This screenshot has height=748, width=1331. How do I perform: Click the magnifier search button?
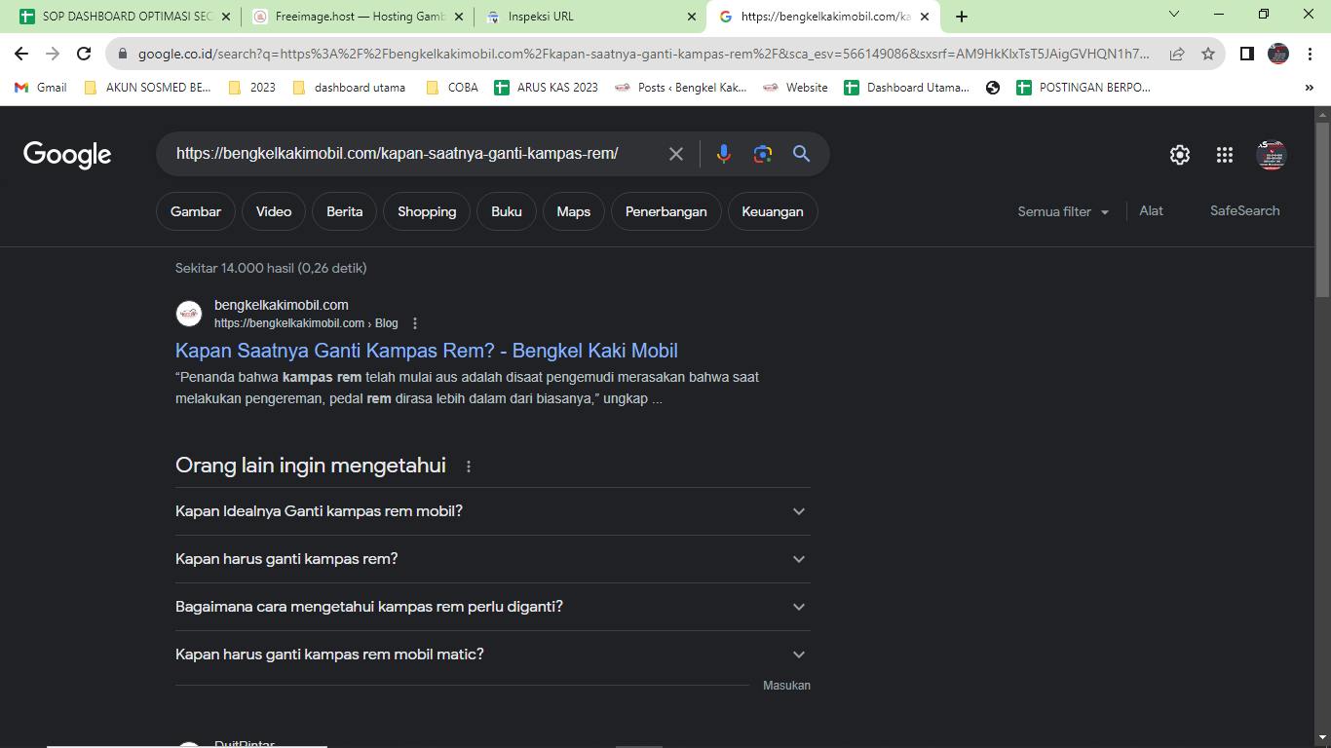pyautogui.click(x=801, y=154)
